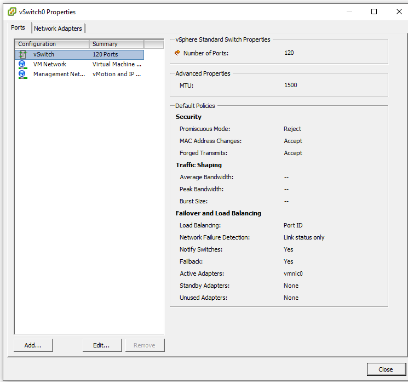The height and width of the screenshot is (382, 408).
Task: Click the Unused Adapters None value
Action: click(x=291, y=298)
